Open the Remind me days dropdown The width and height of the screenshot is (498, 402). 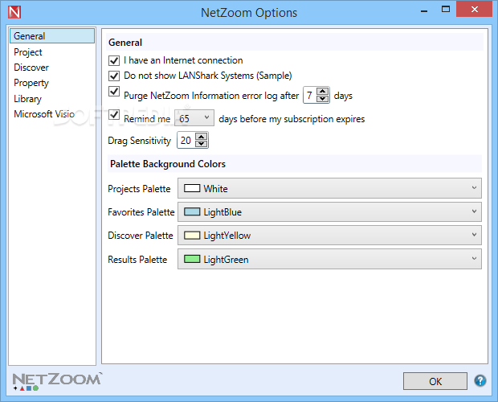[x=194, y=118]
